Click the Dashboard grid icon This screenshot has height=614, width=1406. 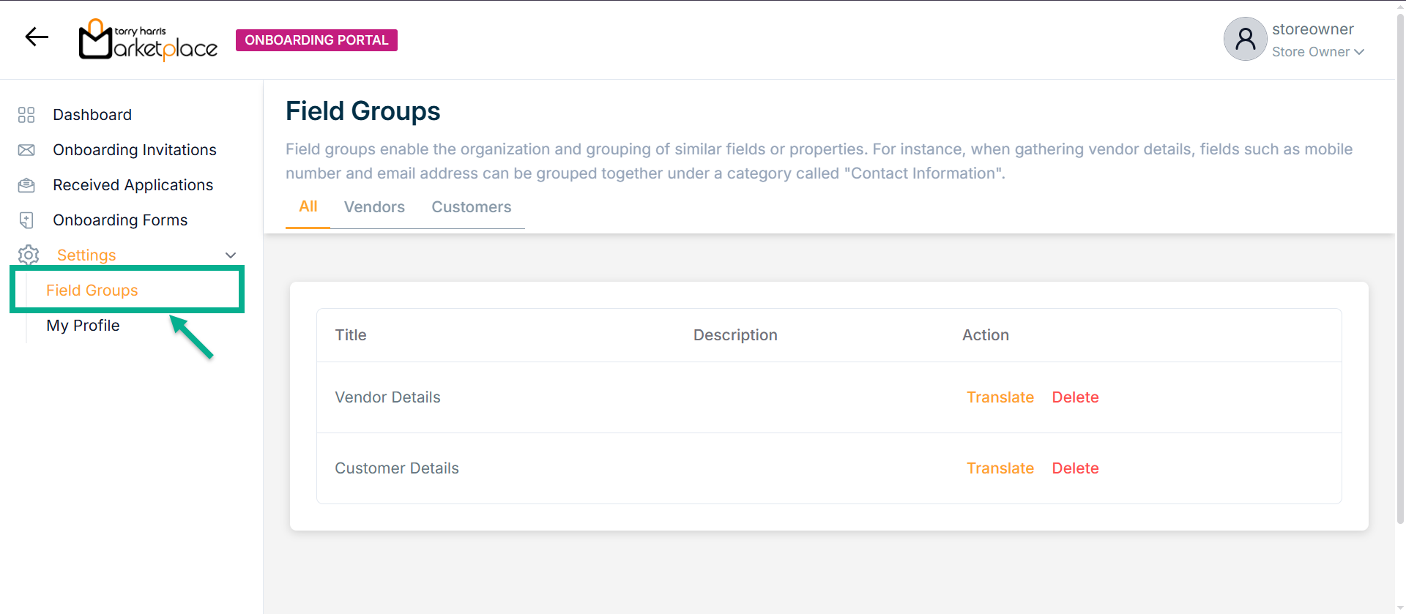point(26,115)
